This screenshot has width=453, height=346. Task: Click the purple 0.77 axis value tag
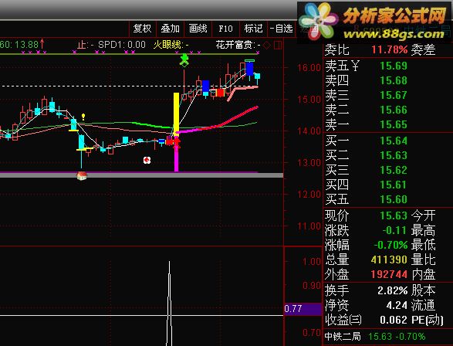303,309
